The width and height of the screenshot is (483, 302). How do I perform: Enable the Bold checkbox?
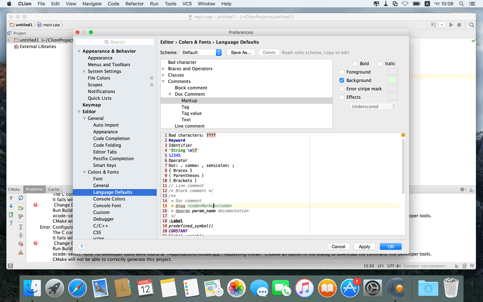(355, 64)
